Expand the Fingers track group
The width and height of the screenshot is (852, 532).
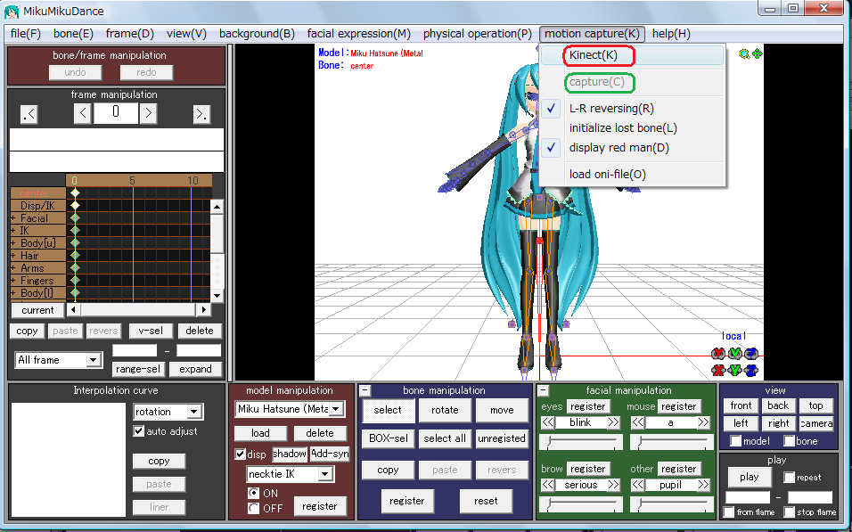[13, 281]
